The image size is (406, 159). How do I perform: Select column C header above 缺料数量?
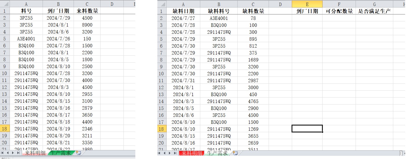click(253, 4)
